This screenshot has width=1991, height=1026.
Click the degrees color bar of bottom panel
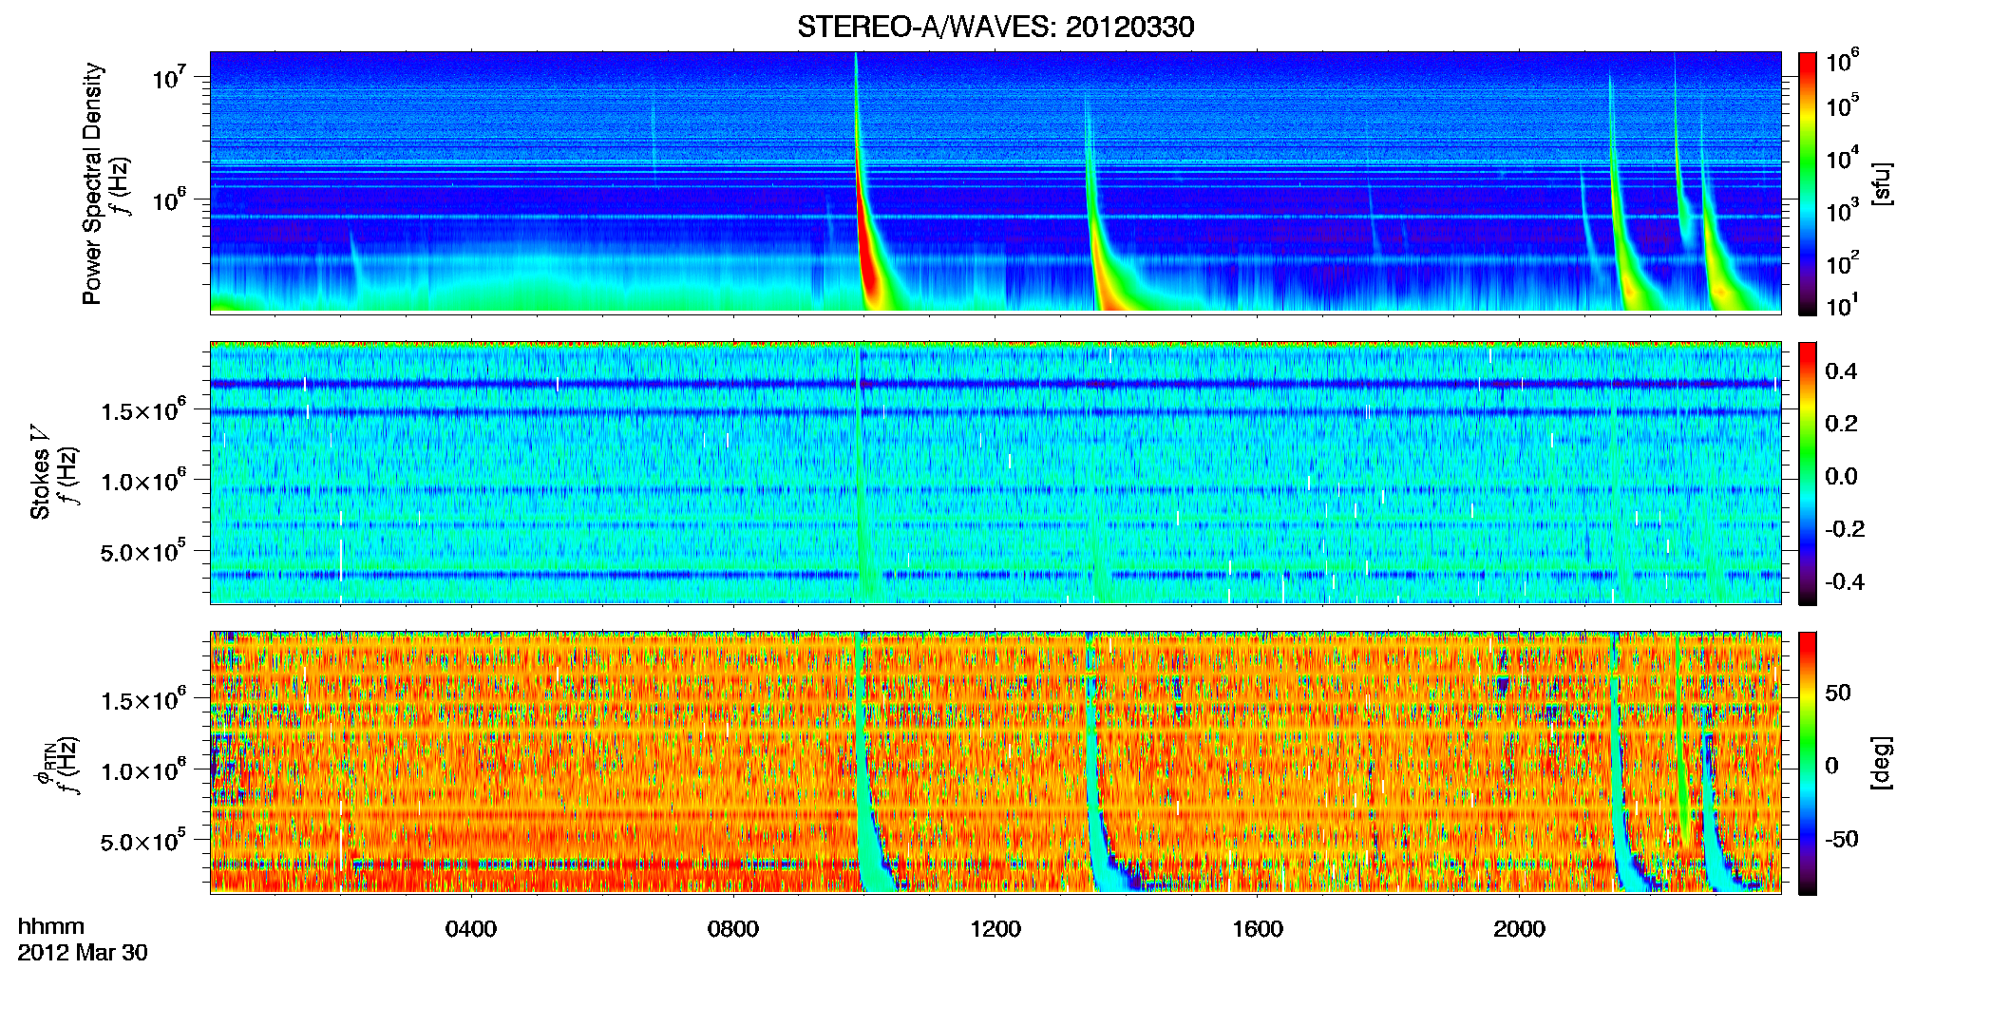[x=1808, y=763]
